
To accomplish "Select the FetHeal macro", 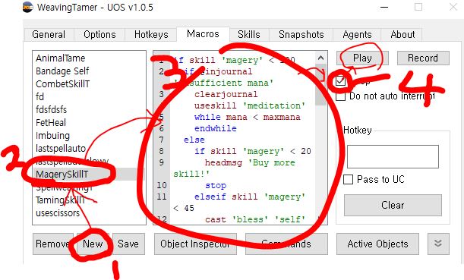I will [x=51, y=122].
